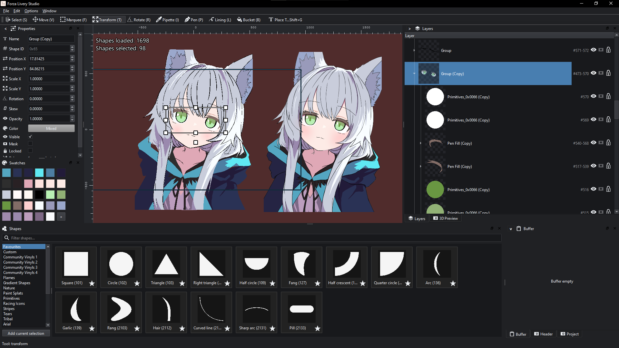Lock the top Group layer
619x348 pixels.
coord(608,50)
